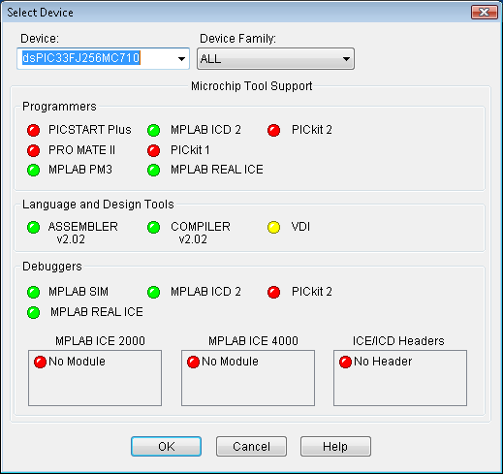
Task: Click the yellow VDI status indicator
Action: (x=273, y=227)
